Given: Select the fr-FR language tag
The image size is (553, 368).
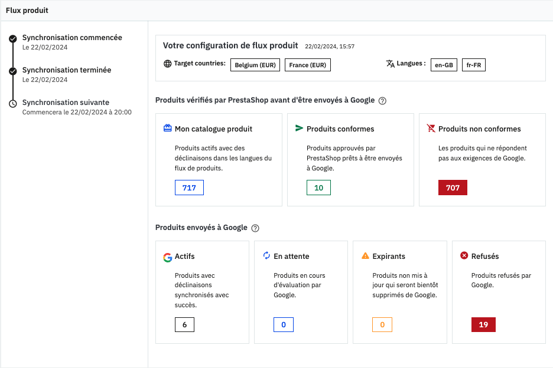Looking at the screenshot, I should pyautogui.click(x=473, y=65).
